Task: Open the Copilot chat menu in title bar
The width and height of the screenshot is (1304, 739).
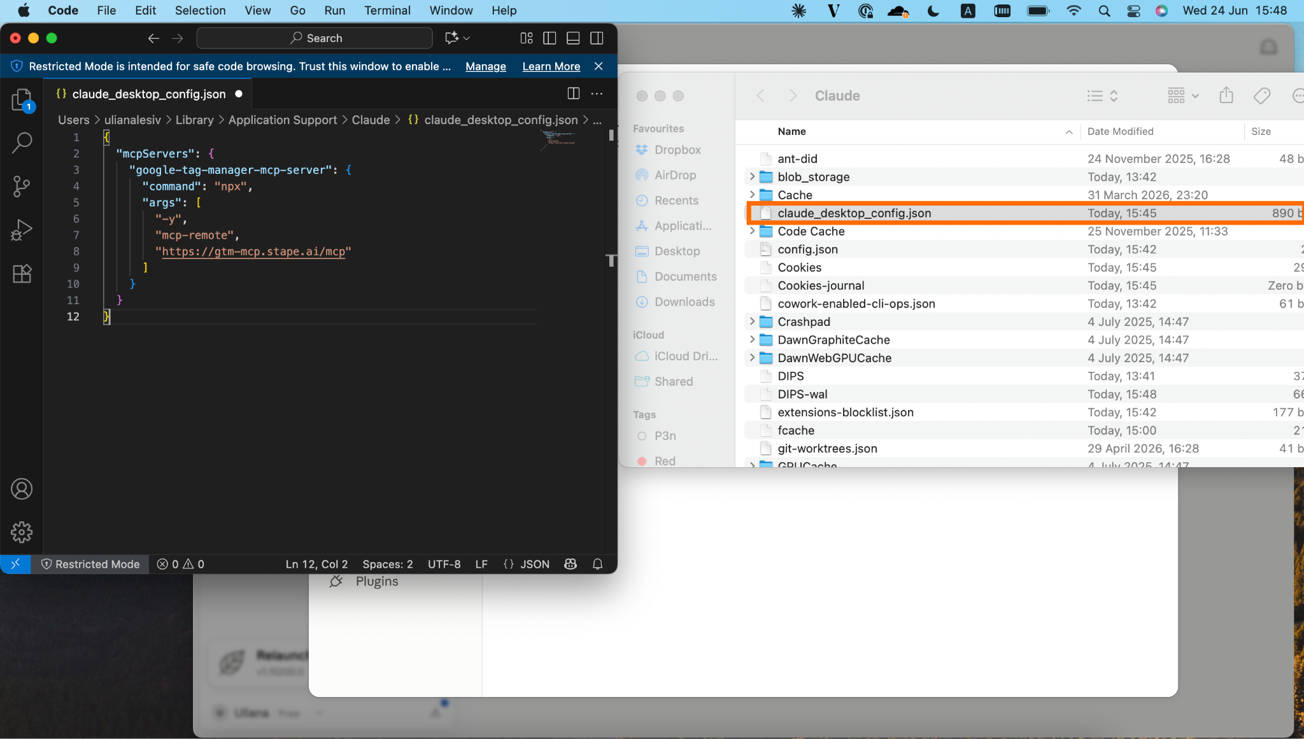Action: 457,38
